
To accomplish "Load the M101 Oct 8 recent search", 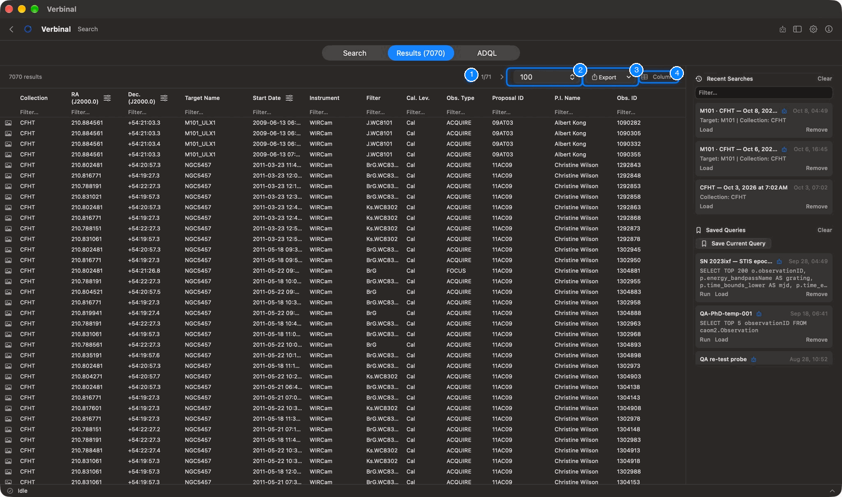I will 706,130.
